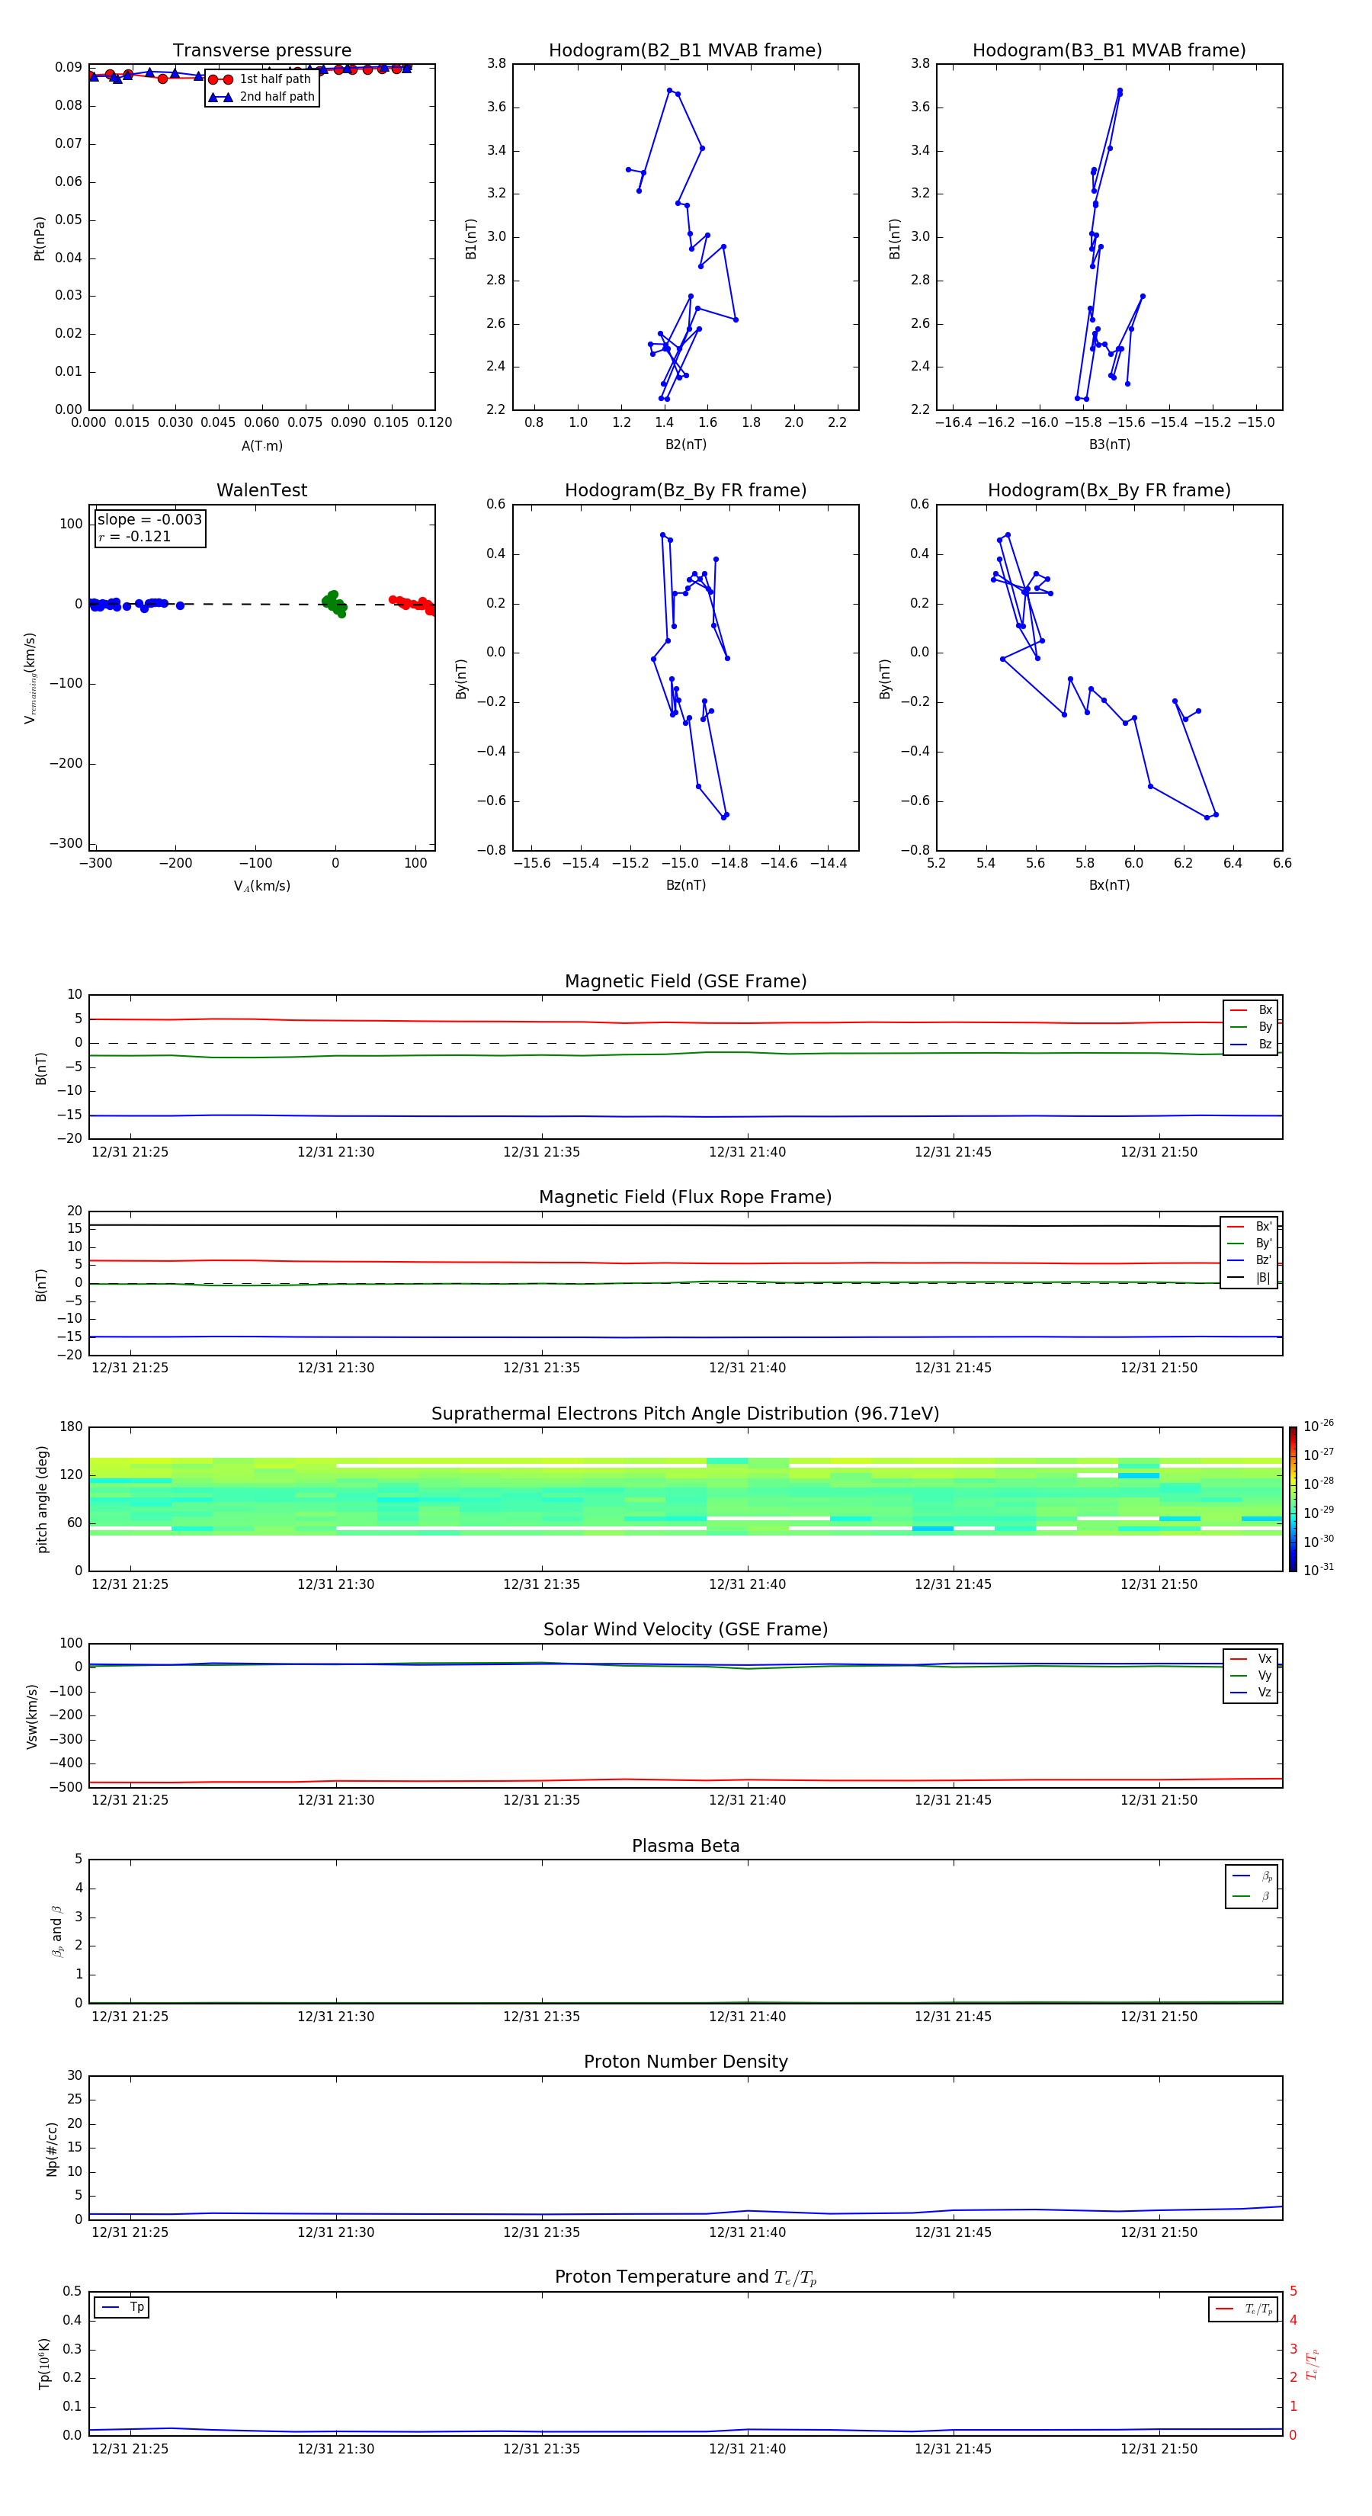Click the 10^-31 color bar tick label
Screen dimensions: 1372x2516
(1319, 1570)
